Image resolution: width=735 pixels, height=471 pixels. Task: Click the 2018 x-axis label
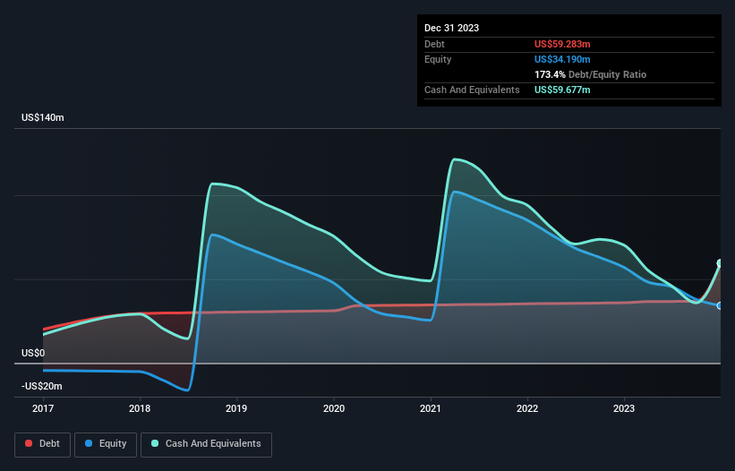pyautogui.click(x=140, y=408)
